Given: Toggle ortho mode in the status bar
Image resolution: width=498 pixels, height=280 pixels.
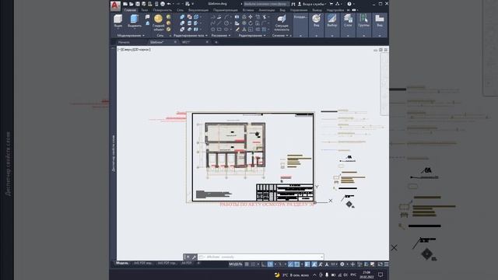Looking at the screenshot, I should coord(264,264).
